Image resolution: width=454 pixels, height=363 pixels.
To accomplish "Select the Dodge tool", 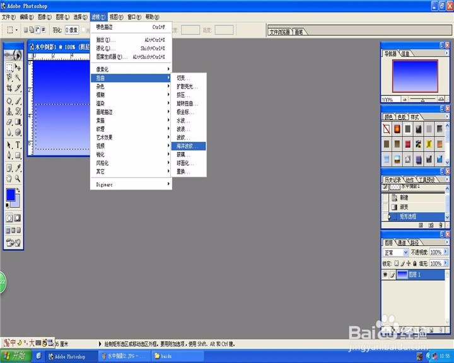I will 18,132.
